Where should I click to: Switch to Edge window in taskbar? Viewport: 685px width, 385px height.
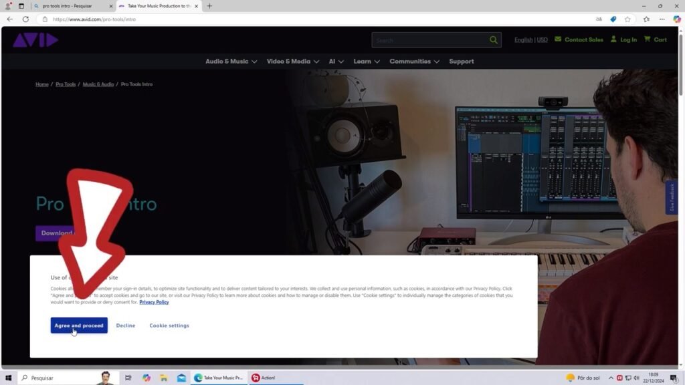[x=219, y=378]
